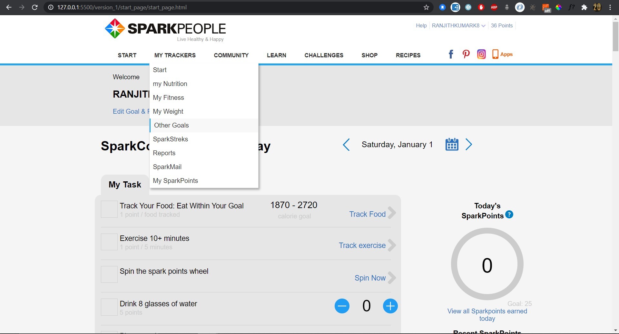Click the AdBlock Plus extension icon

coord(494,7)
